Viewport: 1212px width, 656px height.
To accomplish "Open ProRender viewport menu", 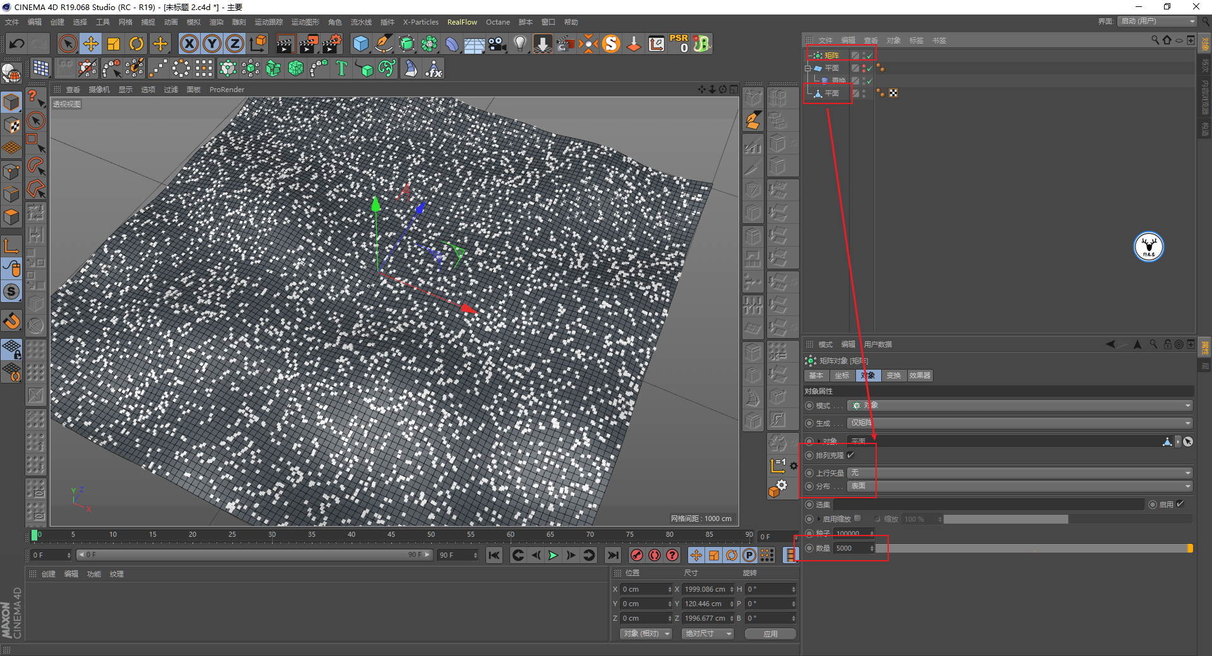I will click(227, 90).
